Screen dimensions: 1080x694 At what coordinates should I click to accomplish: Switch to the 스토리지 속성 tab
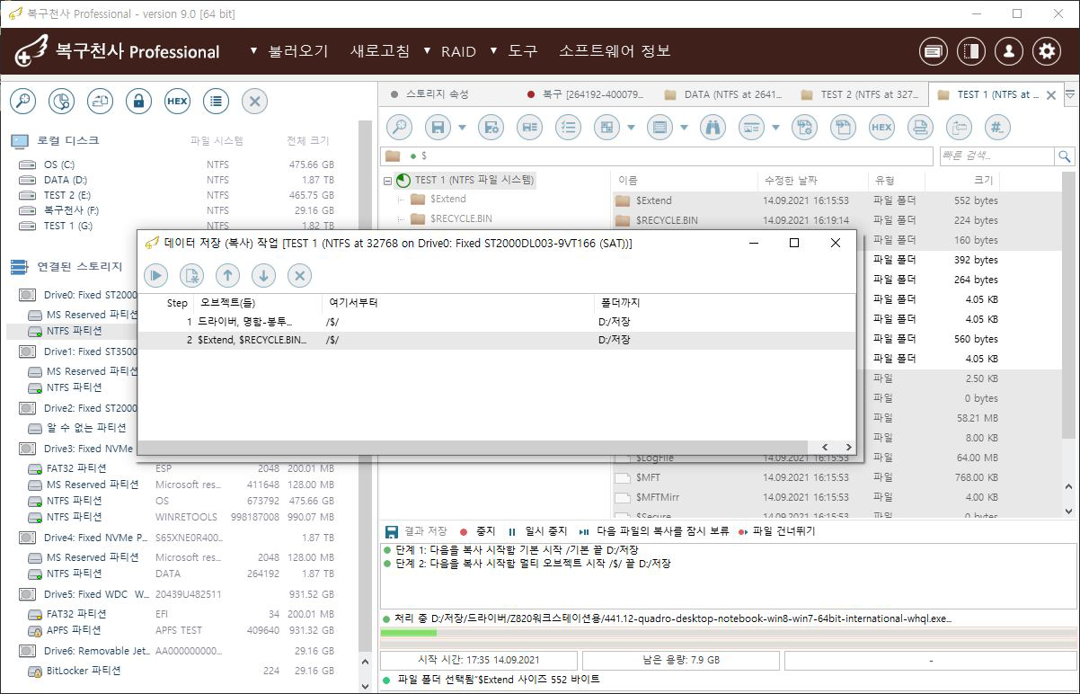point(436,94)
